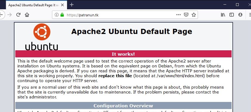The image size is (251, 112).
Task: Open the Firefox account icon
Action: 240,15
